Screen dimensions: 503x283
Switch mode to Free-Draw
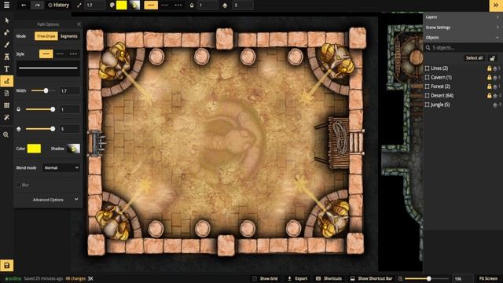46,36
